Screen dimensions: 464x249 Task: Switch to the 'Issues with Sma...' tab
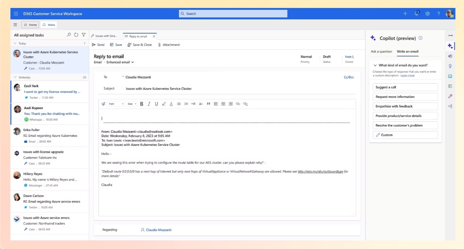pyautogui.click(x=104, y=36)
